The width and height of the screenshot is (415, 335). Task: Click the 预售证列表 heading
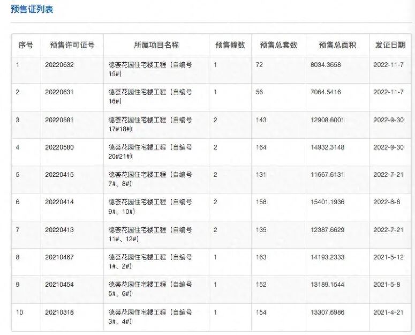click(x=32, y=9)
